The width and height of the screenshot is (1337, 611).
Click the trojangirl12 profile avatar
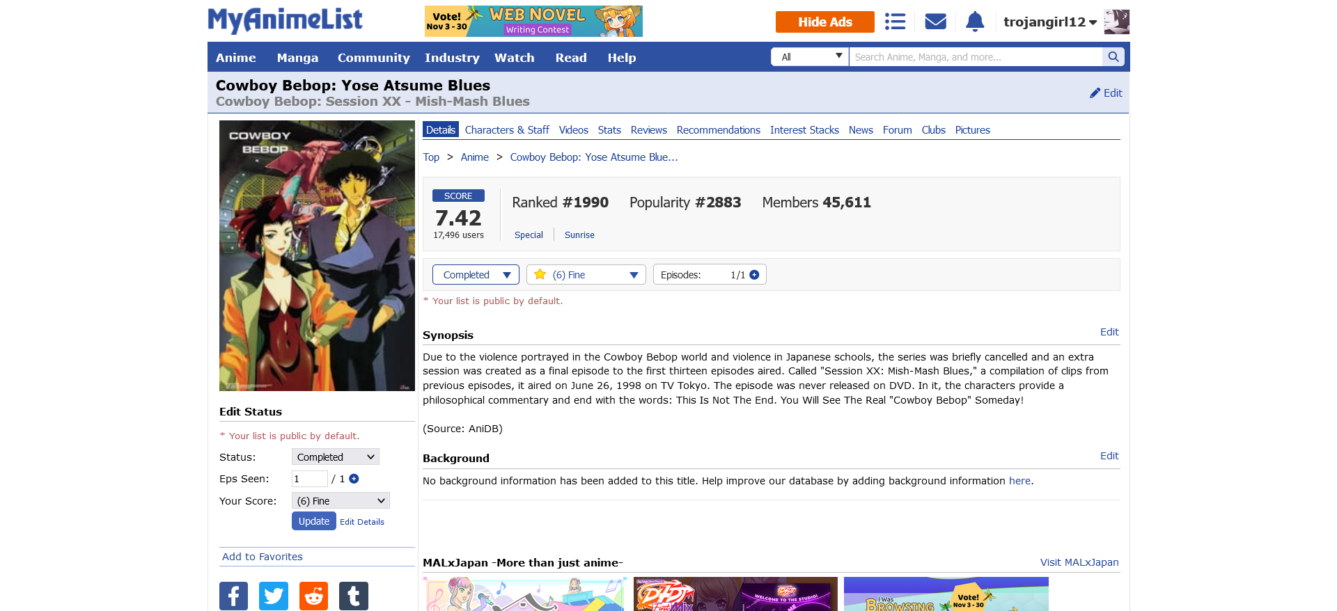(1116, 22)
